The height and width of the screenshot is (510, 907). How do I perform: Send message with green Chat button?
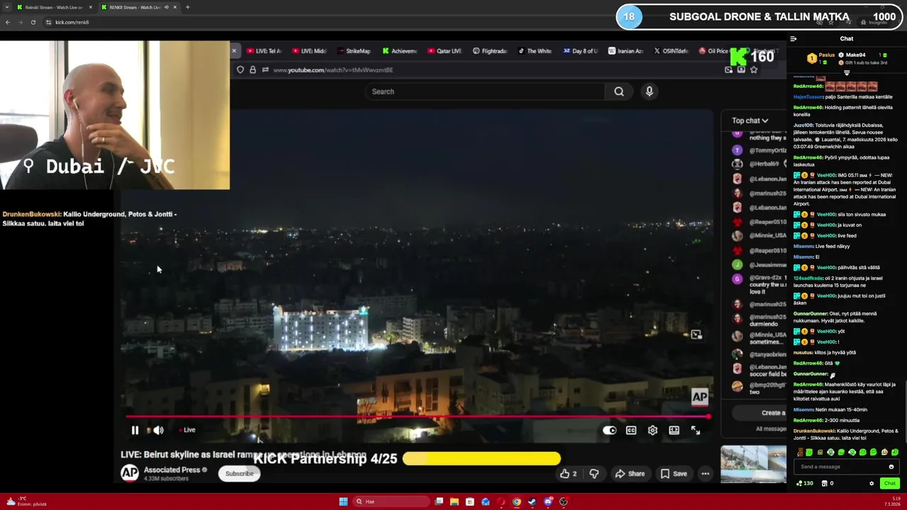(889, 483)
